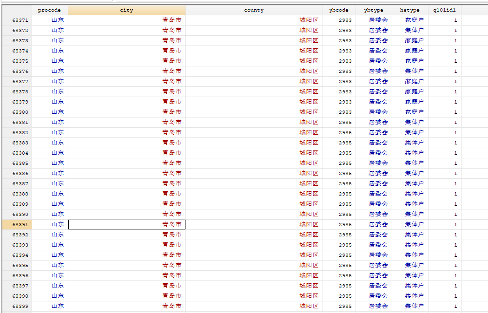
Task: Select the ybcode column header
Action: [x=339, y=10]
